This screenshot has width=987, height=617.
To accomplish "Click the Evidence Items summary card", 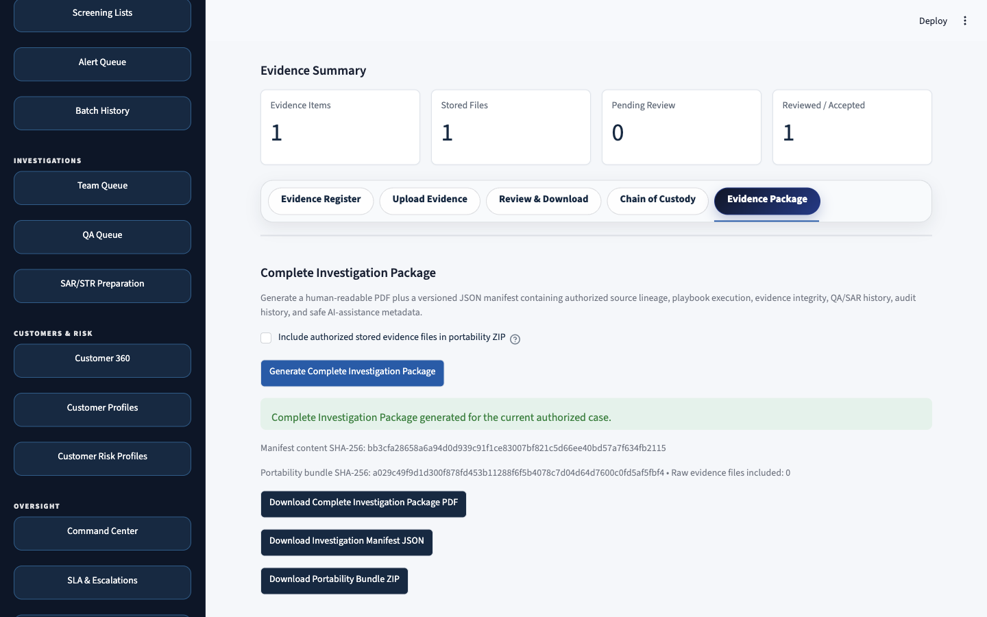I will click(340, 127).
